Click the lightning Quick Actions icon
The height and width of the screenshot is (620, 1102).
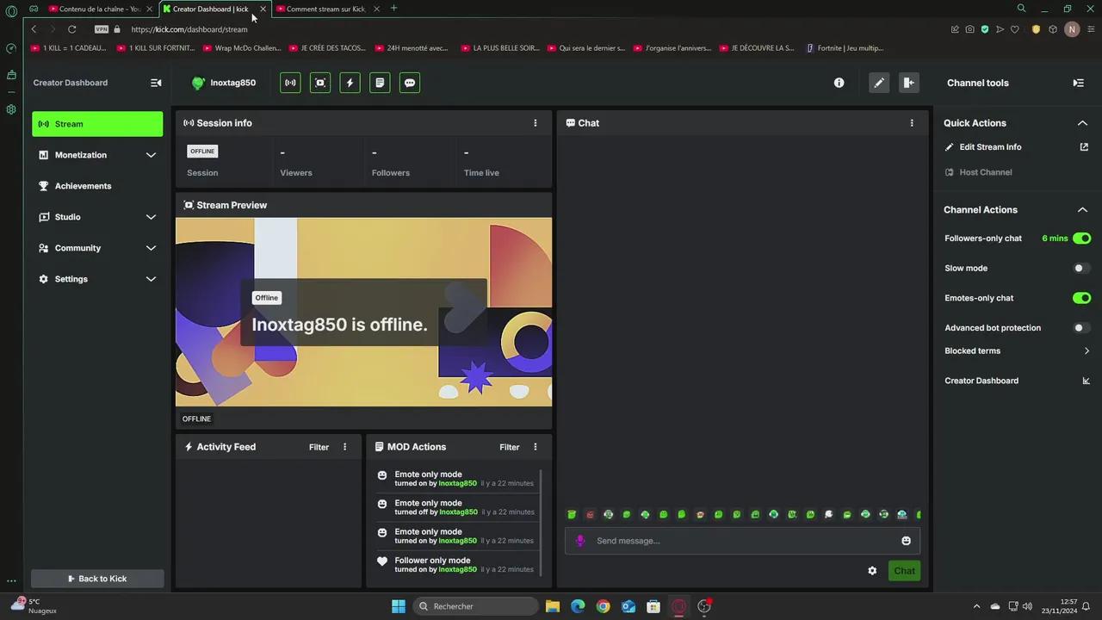tap(350, 82)
